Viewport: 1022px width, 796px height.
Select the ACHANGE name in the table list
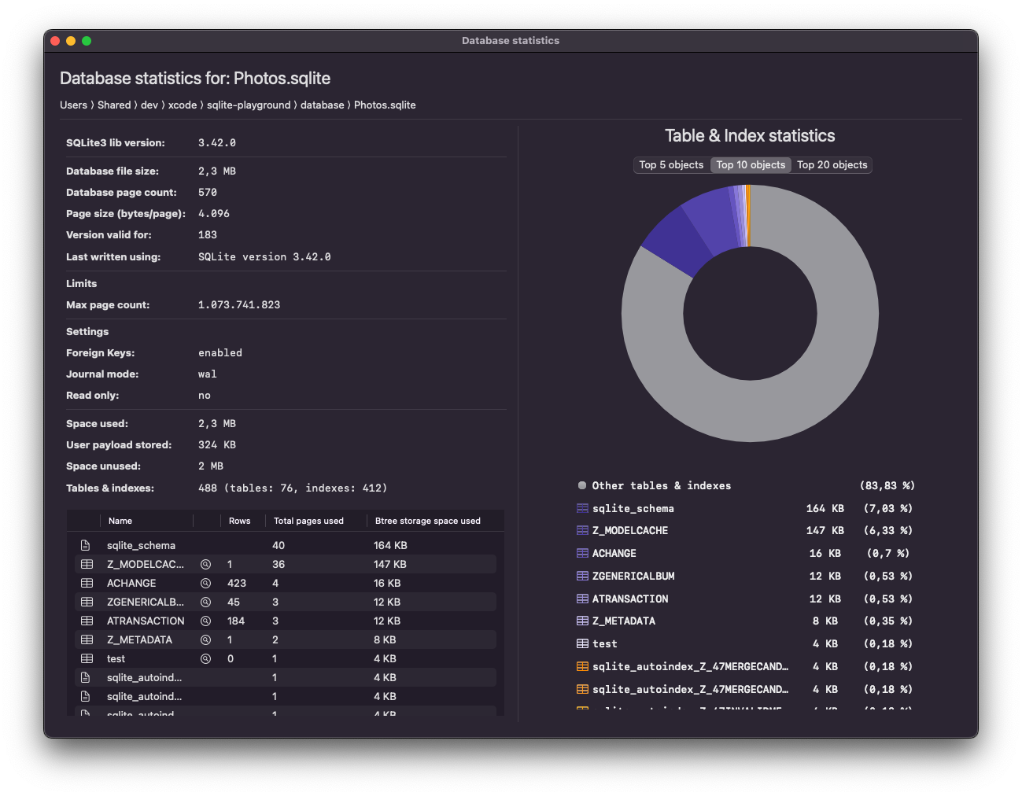click(x=131, y=583)
